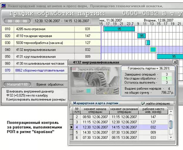Click the момент начала операции column header
The height and width of the screenshot is (150, 183).
tap(95, 110)
